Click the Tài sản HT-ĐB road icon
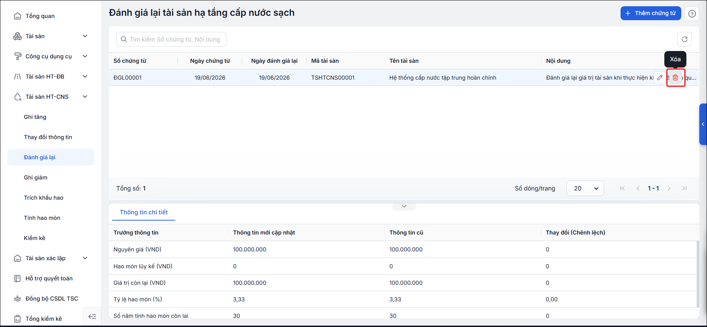The width and height of the screenshot is (707, 327). pyautogui.click(x=17, y=77)
